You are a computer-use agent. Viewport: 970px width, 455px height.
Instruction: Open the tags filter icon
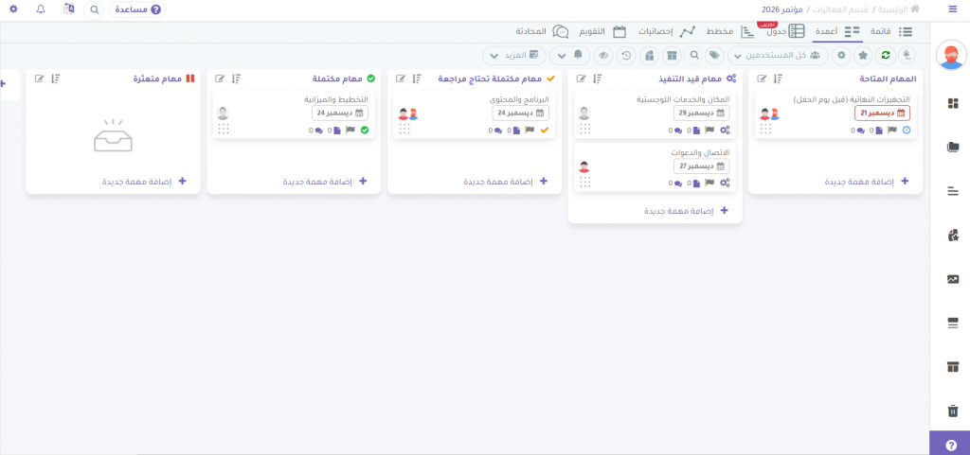714,56
